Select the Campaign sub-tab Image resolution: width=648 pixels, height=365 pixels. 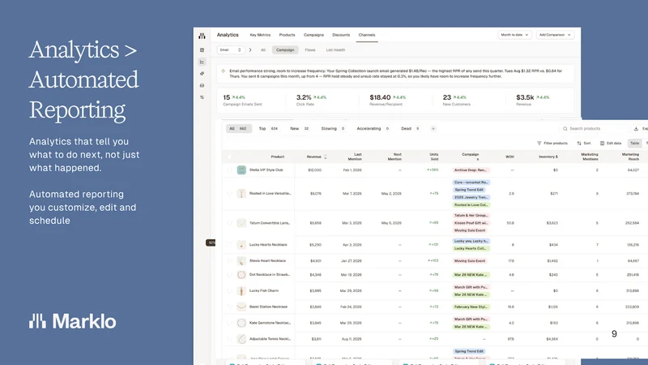coord(285,50)
